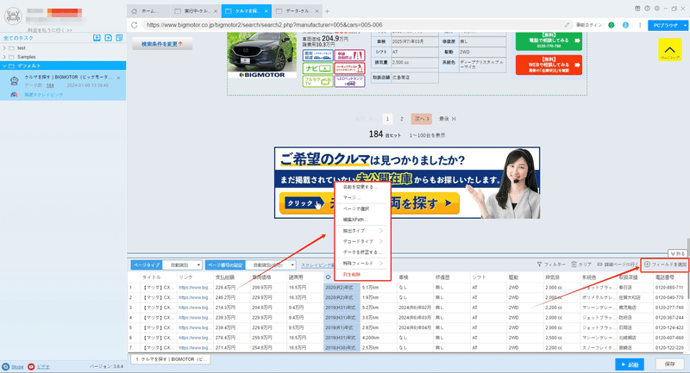Open the page type 自動識別 dropdown
690x373 pixels.
click(182, 265)
